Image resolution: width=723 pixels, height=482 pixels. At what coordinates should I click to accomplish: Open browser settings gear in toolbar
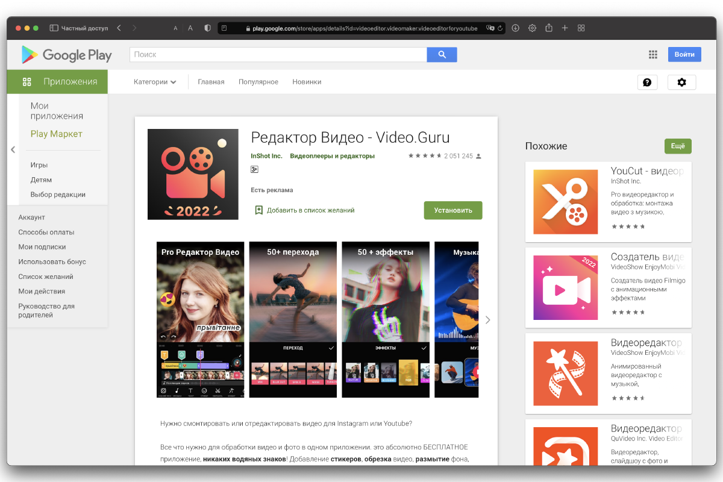[533, 28]
